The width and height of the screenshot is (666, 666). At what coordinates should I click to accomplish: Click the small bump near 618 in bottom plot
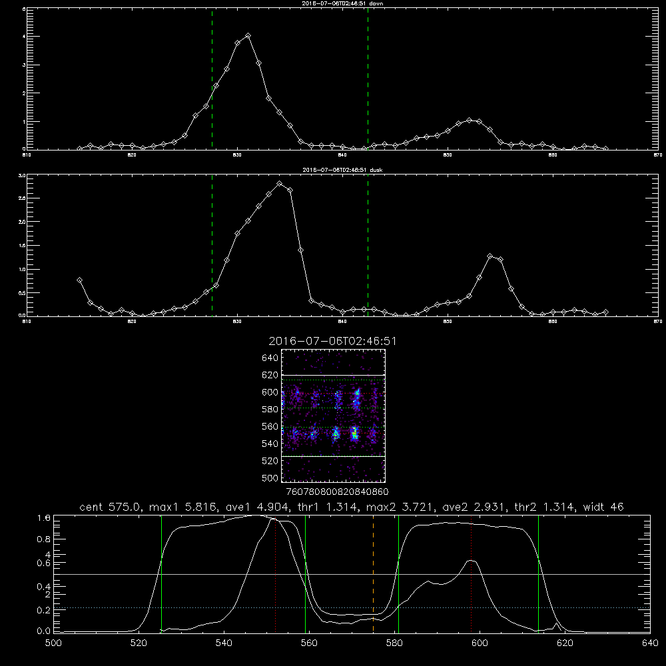(x=556, y=625)
